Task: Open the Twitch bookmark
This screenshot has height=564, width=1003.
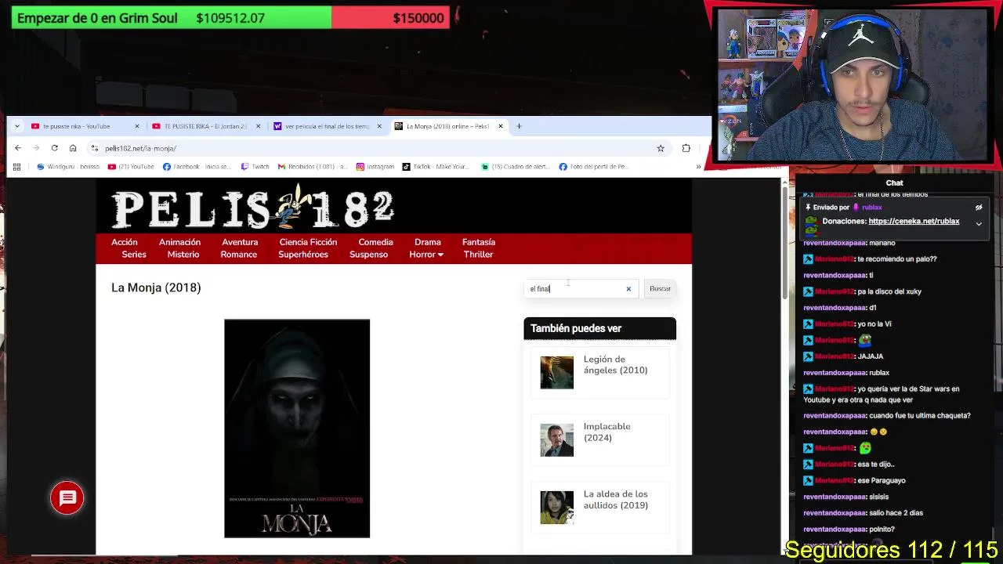Action: (x=255, y=167)
